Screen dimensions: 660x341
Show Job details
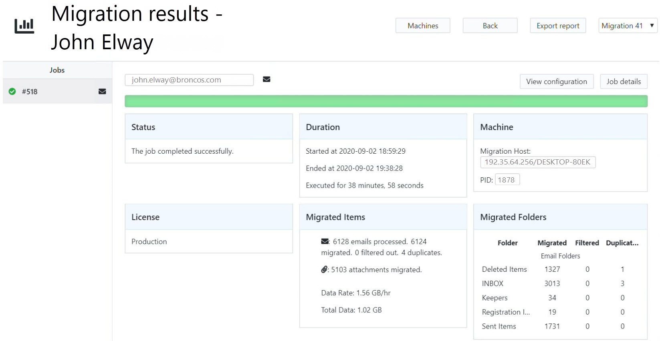(x=624, y=82)
